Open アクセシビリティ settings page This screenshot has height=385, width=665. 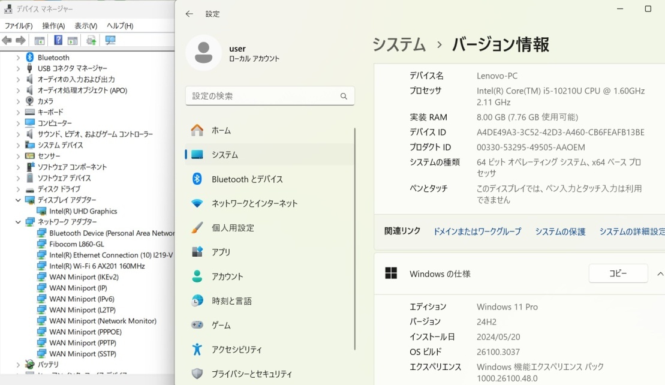[236, 349]
